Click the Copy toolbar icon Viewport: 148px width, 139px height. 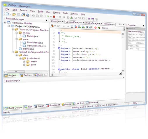37,15
